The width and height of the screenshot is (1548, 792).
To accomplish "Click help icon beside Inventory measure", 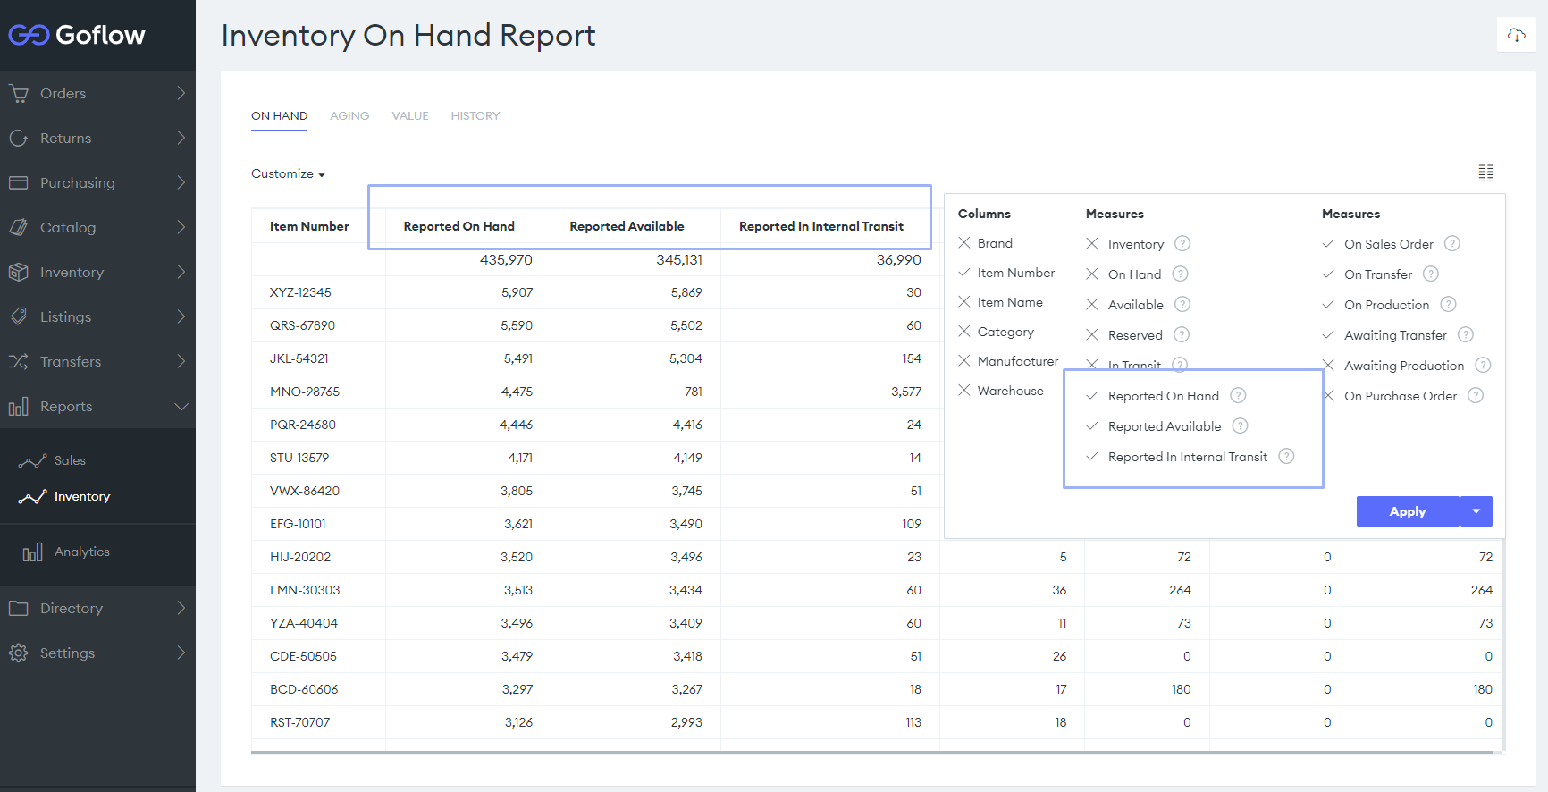I will (x=1182, y=243).
